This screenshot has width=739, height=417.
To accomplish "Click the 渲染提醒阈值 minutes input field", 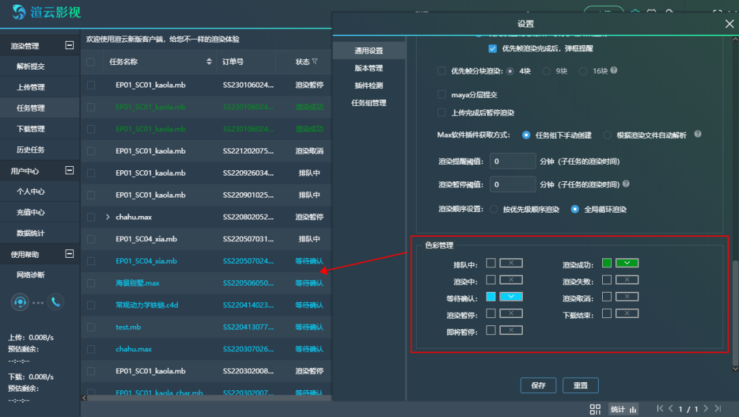I will pos(513,161).
